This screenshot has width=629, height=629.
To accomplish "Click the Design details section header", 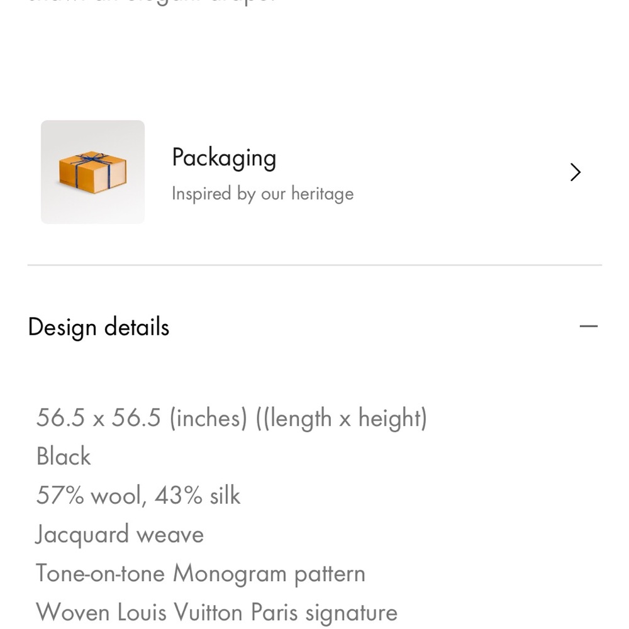I will 99,327.
